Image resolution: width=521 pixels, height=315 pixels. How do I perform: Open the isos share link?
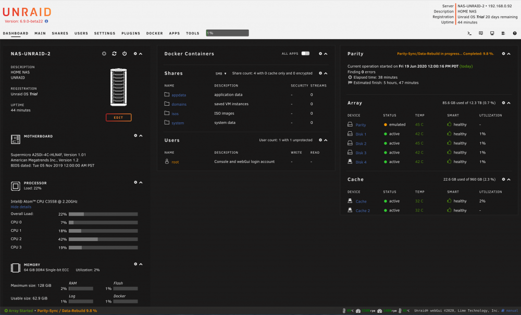[x=175, y=114]
